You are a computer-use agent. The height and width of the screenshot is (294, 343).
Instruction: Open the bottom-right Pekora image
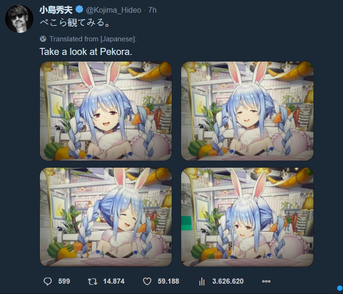[247, 217]
